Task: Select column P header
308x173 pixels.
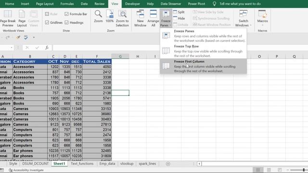Action: (x=277, y=56)
